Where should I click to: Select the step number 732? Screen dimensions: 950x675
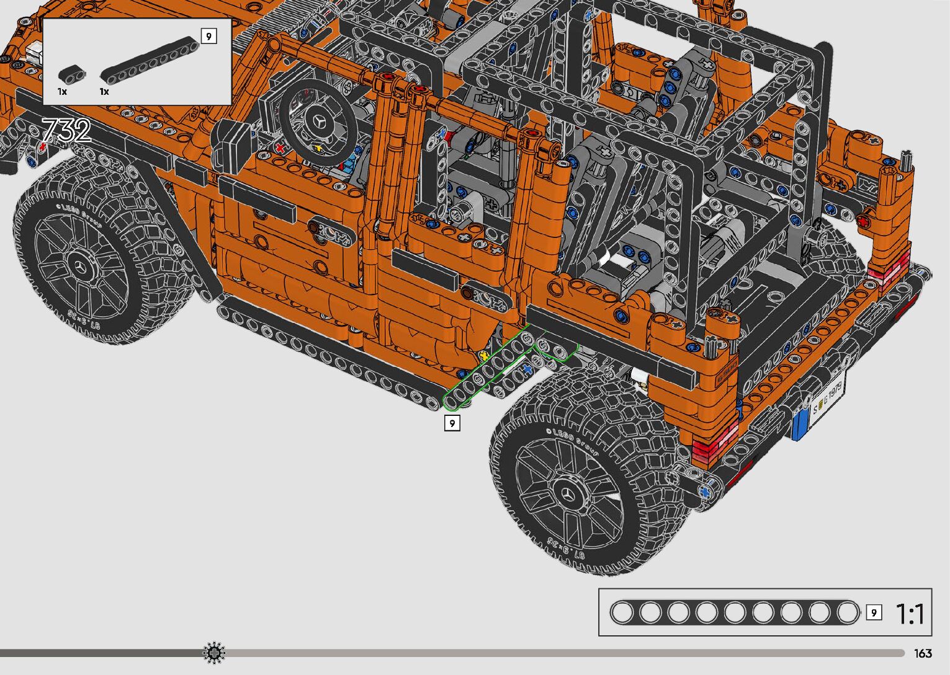[66, 131]
